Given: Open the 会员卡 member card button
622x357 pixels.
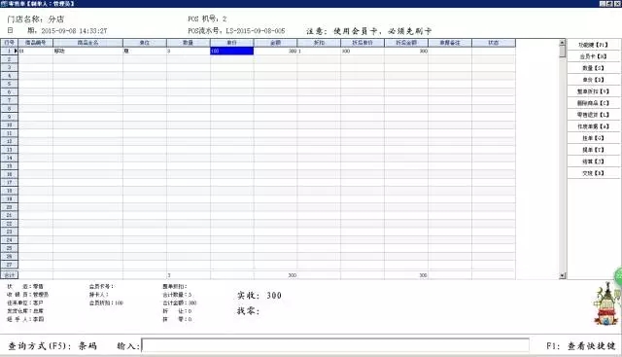Looking at the screenshot, I should coord(593,56).
